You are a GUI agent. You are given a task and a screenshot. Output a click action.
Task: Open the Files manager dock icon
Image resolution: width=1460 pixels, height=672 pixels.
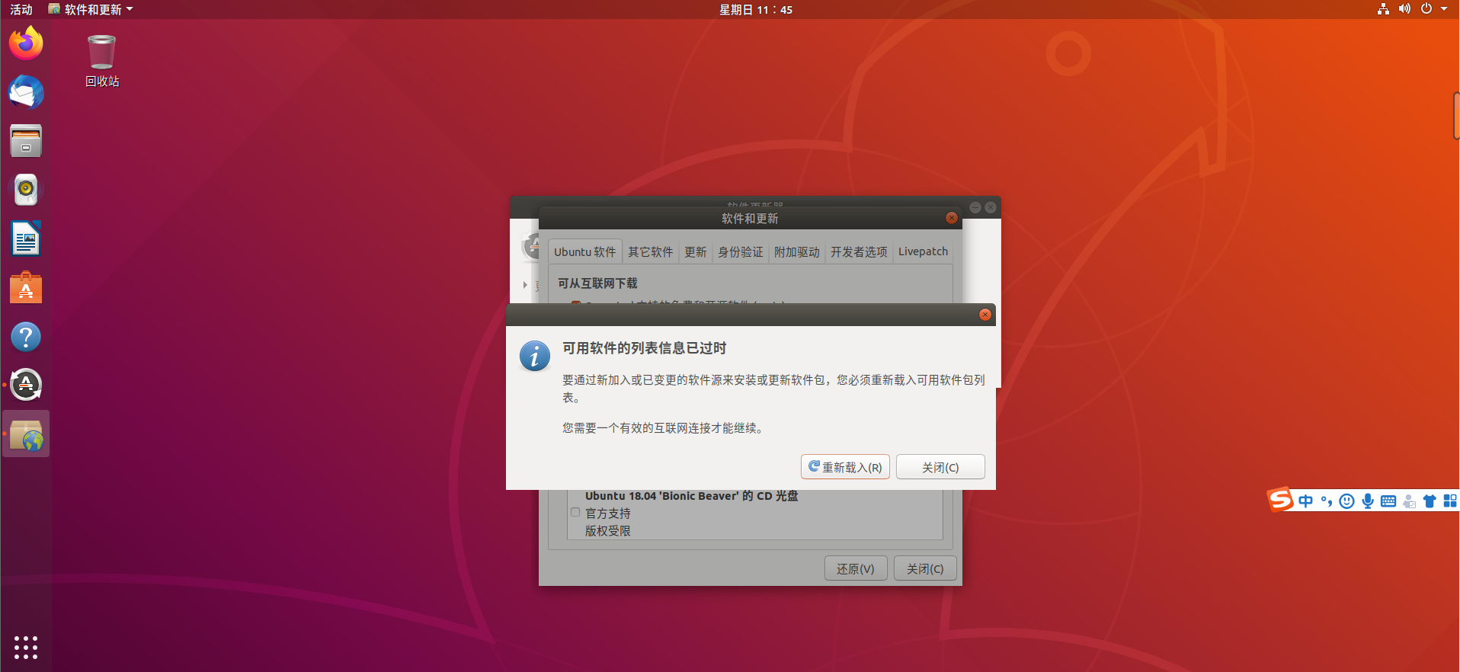pyautogui.click(x=26, y=141)
